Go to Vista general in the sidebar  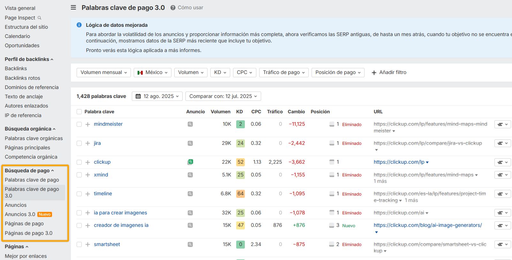pyautogui.click(x=20, y=8)
